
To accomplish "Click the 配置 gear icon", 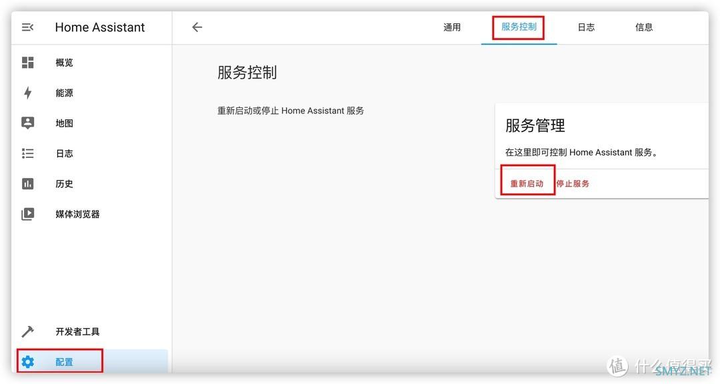I will [x=27, y=362].
